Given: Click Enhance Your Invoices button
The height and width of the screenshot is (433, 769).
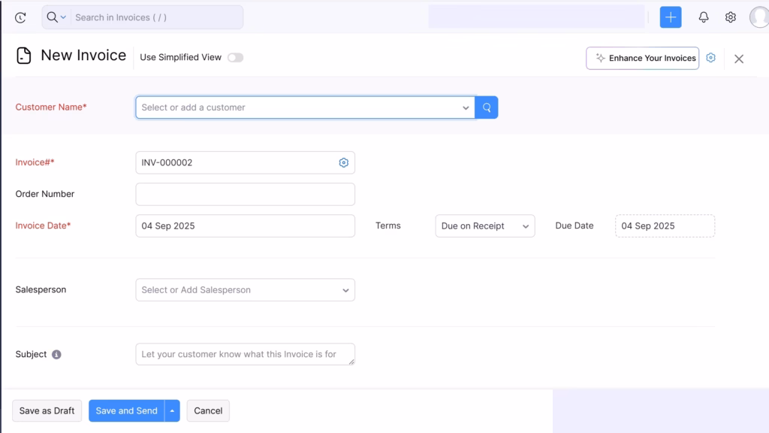Looking at the screenshot, I should pyautogui.click(x=642, y=58).
